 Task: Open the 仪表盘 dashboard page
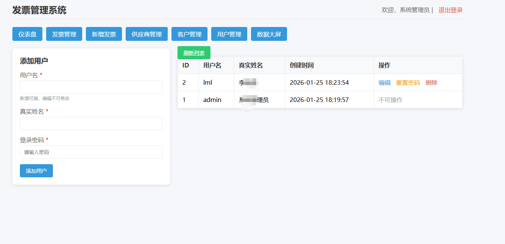(27, 34)
